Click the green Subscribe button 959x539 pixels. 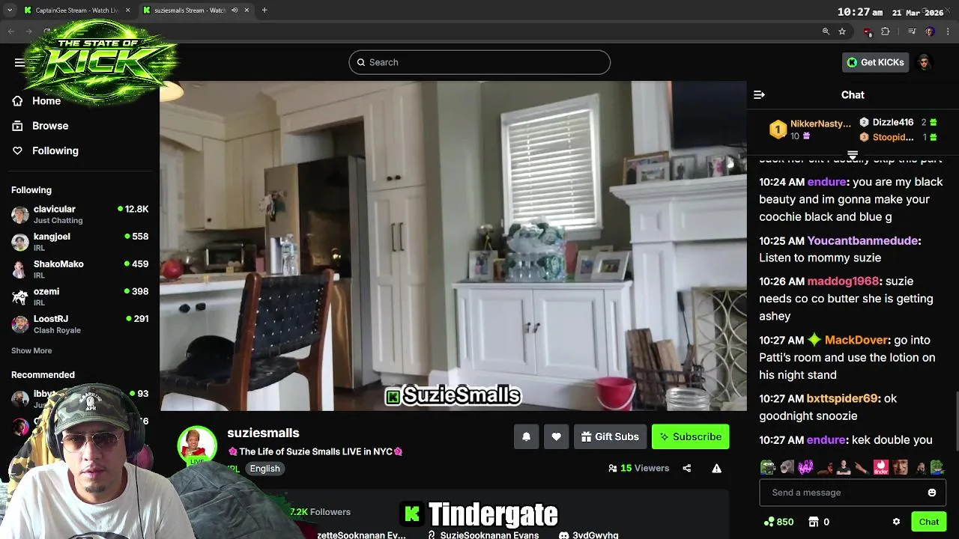tap(690, 437)
